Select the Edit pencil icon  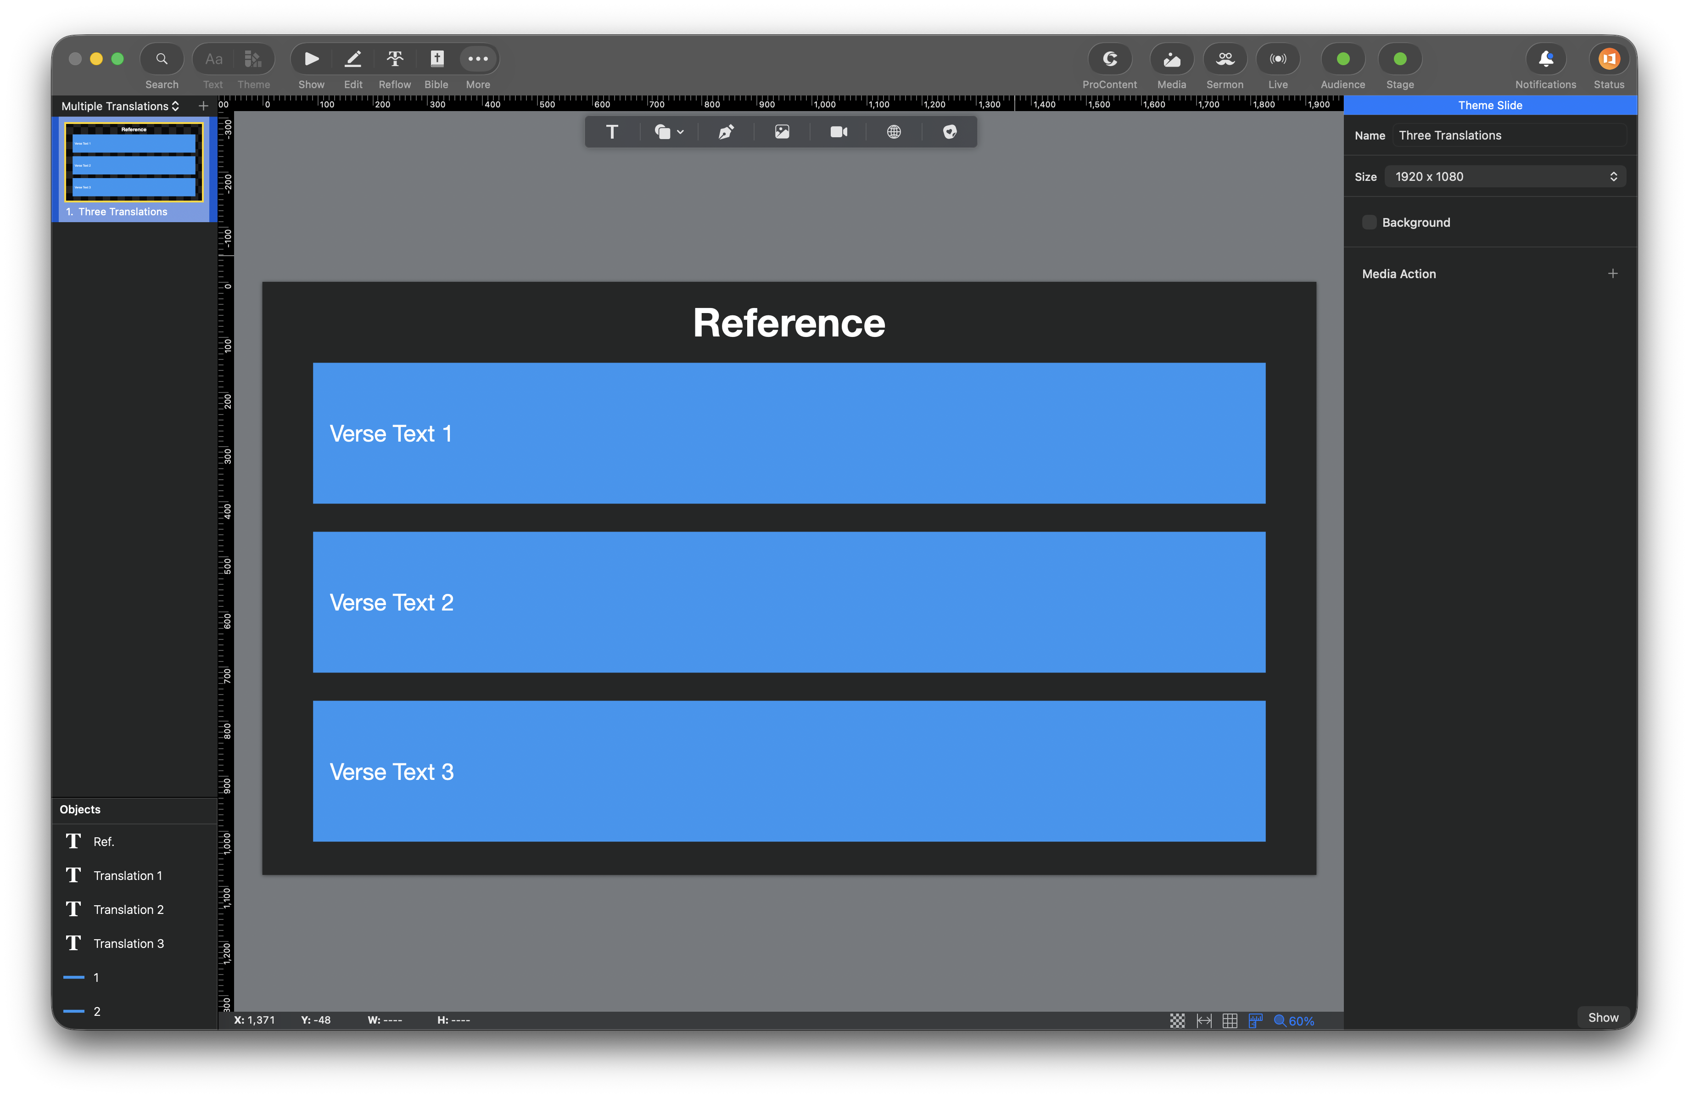352,59
